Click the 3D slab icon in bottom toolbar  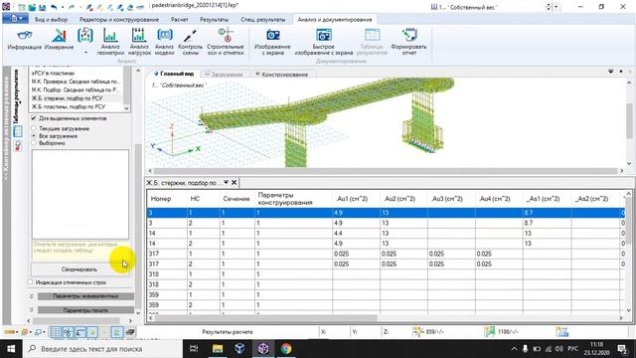[130, 332]
